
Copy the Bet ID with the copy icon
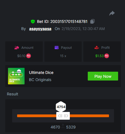click(x=92, y=22)
